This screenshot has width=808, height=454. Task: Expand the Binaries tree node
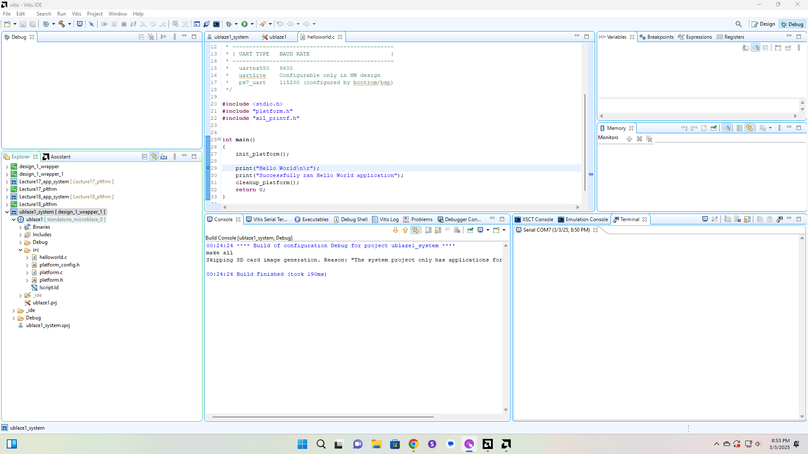pyautogui.click(x=20, y=227)
